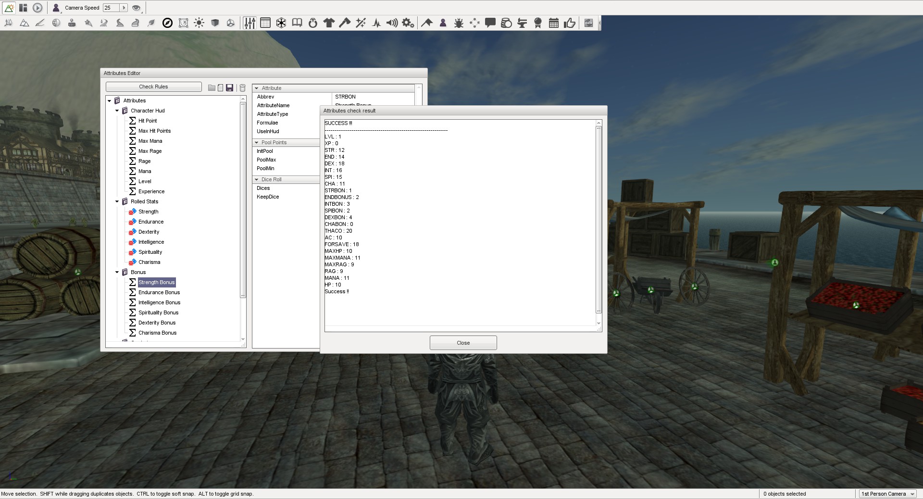
Task: Click the calendar icon on the toolbar
Action: click(553, 23)
